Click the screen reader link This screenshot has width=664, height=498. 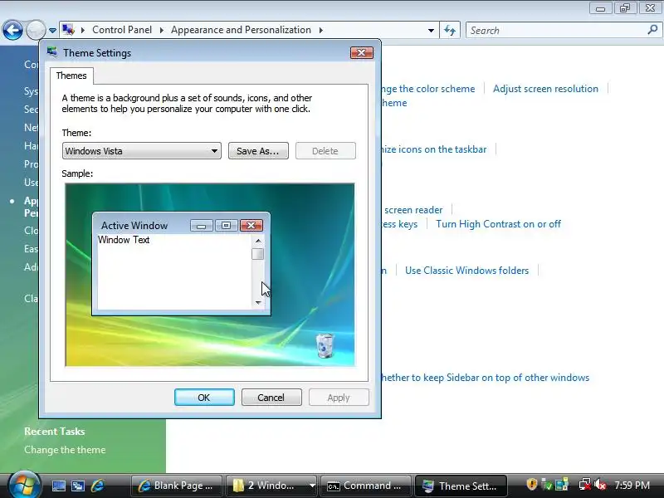pos(413,210)
